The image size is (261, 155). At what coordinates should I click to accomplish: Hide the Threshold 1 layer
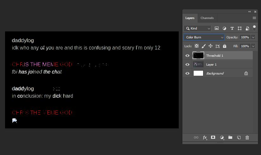coord(187,55)
